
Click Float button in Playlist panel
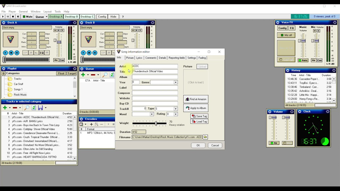tap(61, 73)
